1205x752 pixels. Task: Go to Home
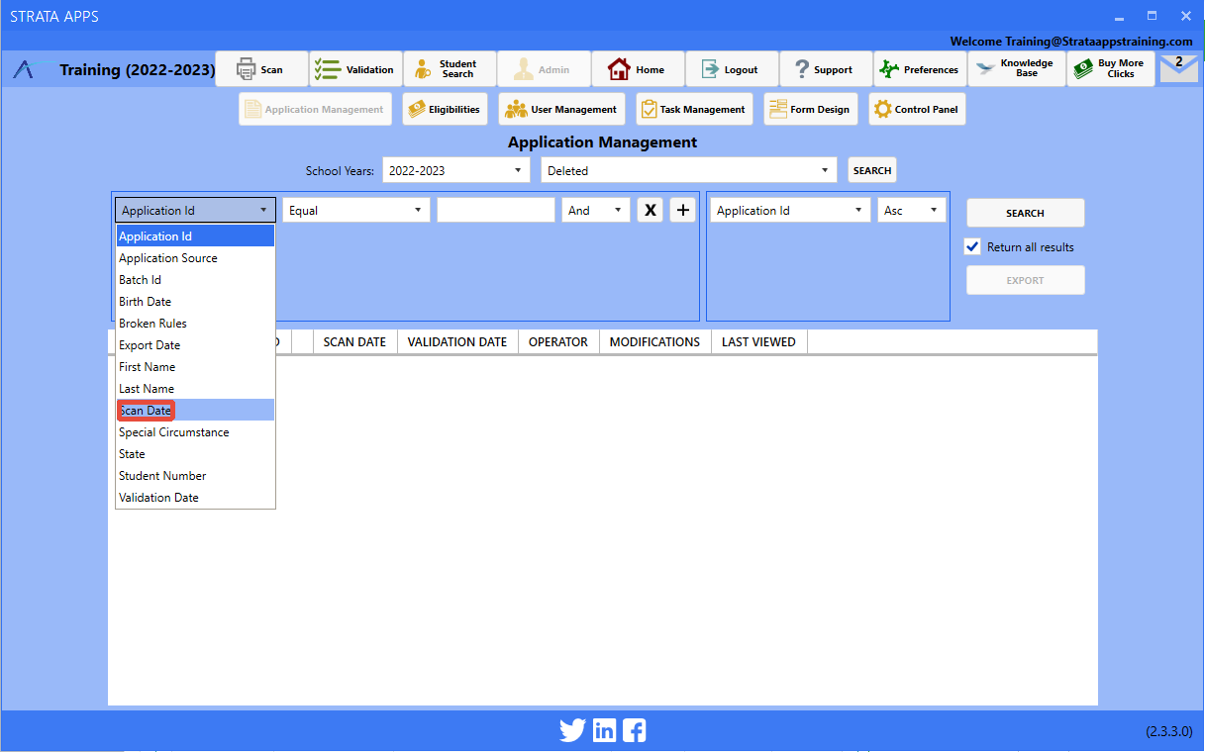(638, 69)
